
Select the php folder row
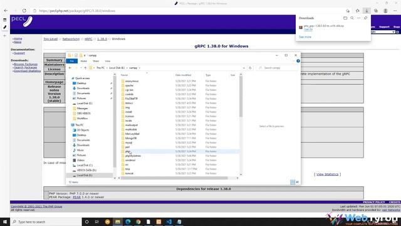tap(180, 151)
